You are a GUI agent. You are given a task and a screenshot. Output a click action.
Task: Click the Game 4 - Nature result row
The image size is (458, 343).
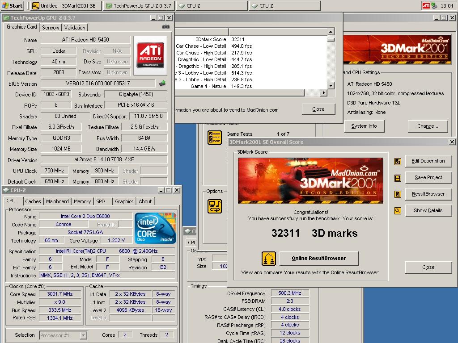coord(251,86)
